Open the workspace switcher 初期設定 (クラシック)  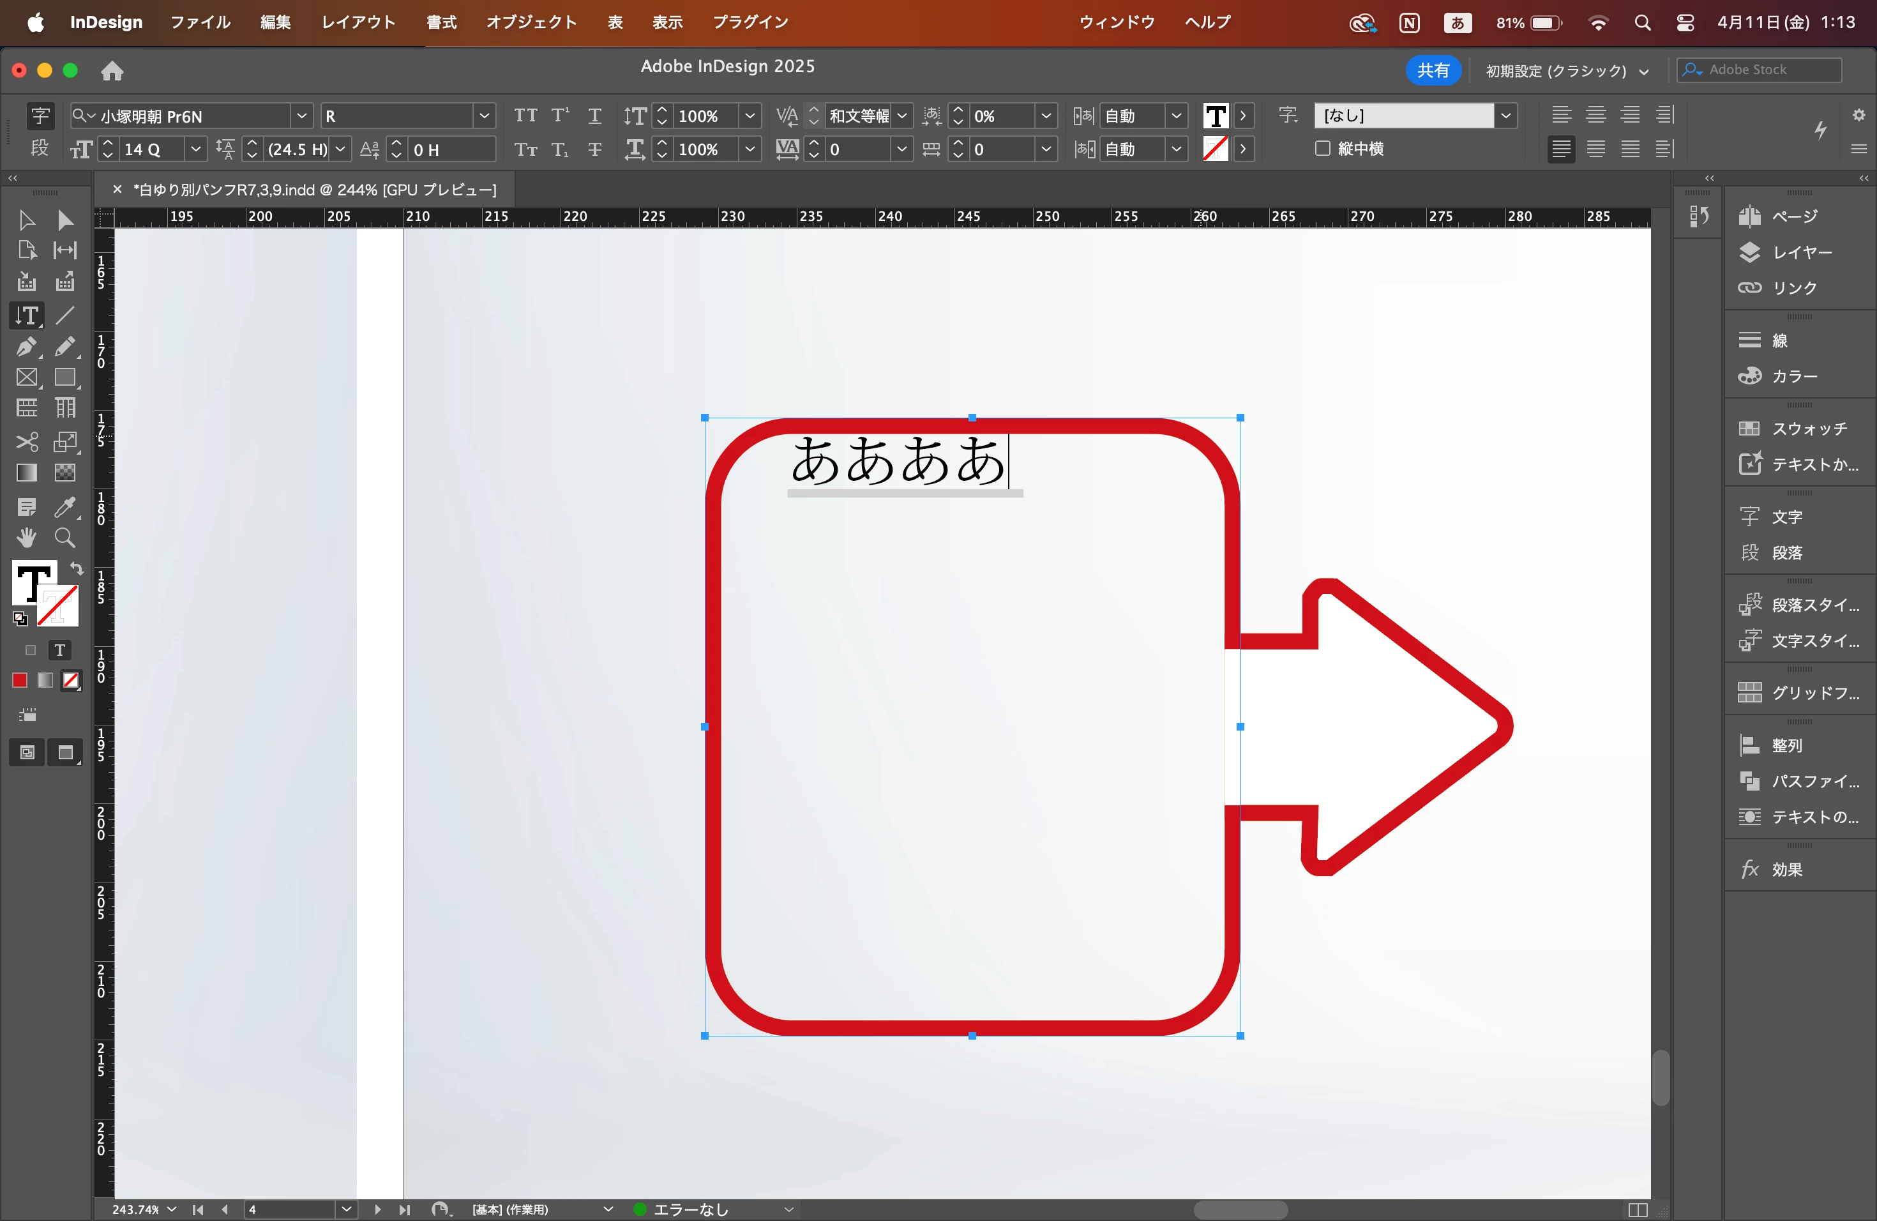[1566, 71]
